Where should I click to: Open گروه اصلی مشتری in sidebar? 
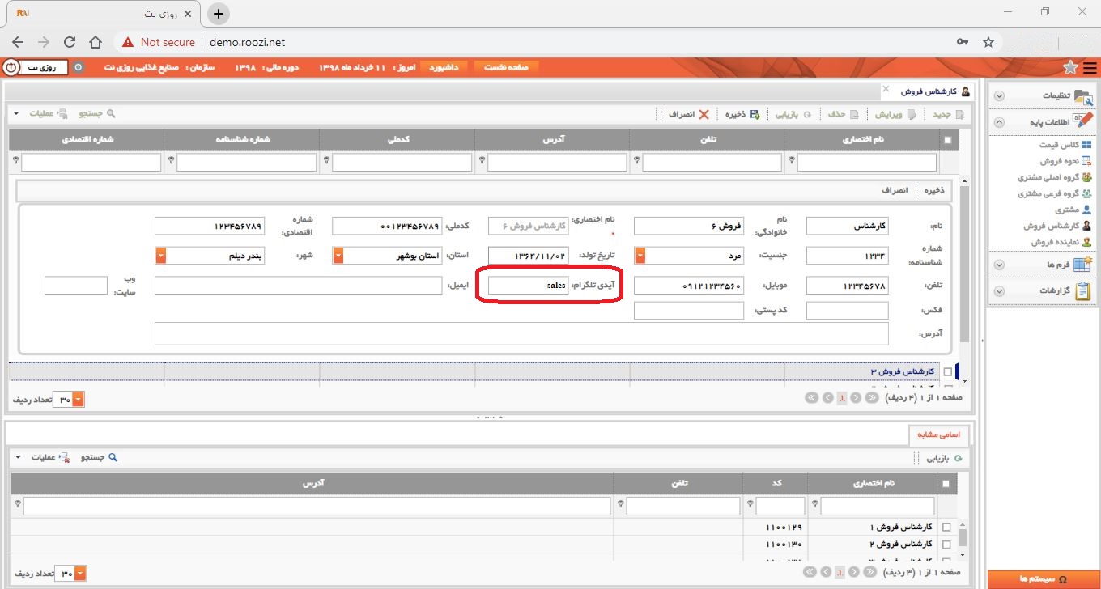tap(1054, 177)
